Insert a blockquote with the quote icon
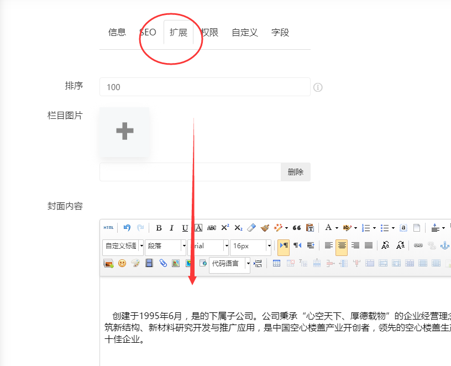451x366 pixels. 297,227
